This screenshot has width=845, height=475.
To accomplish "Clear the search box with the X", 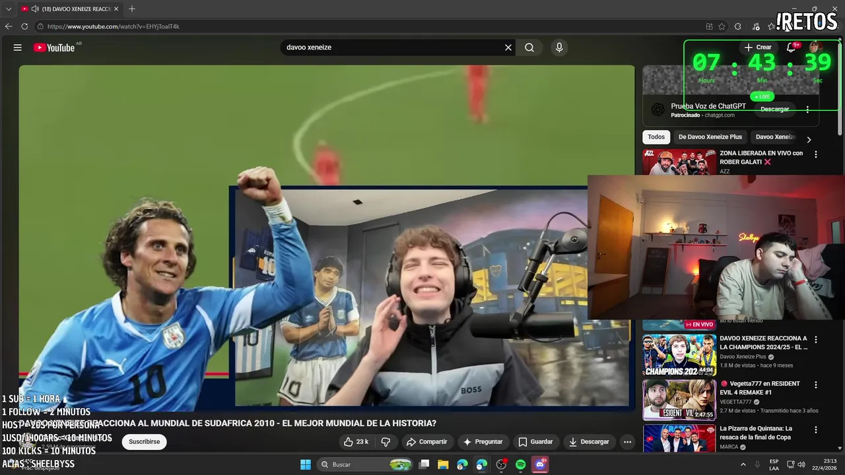I will click(508, 47).
